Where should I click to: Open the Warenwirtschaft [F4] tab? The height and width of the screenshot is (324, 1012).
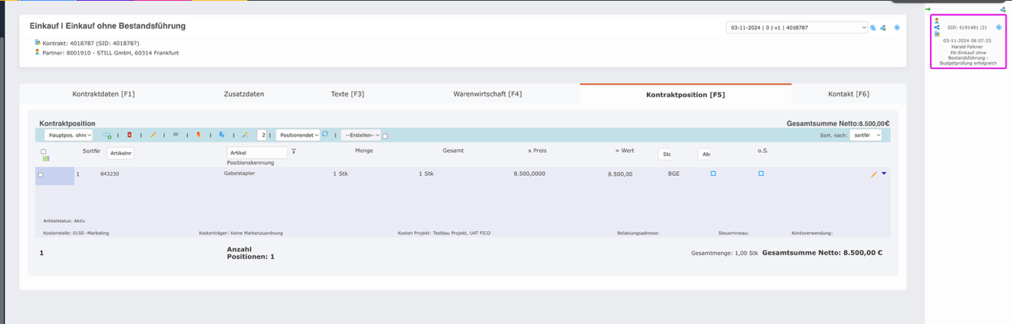pos(487,94)
